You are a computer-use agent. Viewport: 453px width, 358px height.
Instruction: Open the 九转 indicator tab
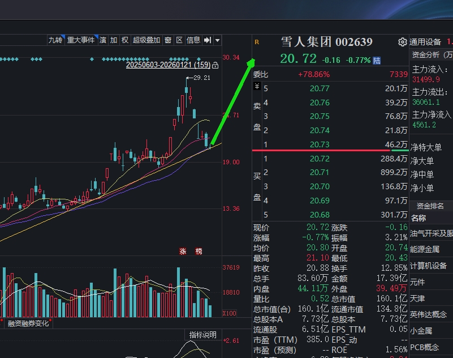click(x=55, y=40)
